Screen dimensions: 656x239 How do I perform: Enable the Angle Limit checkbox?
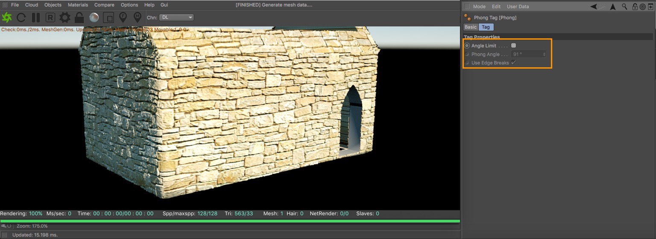(x=514, y=45)
